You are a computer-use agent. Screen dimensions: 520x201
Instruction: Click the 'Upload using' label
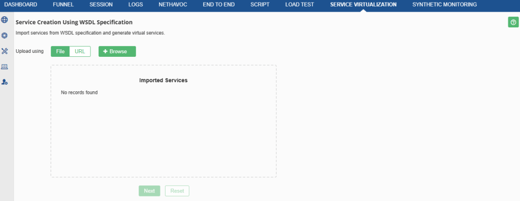pyautogui.click(x=29, y=51)
